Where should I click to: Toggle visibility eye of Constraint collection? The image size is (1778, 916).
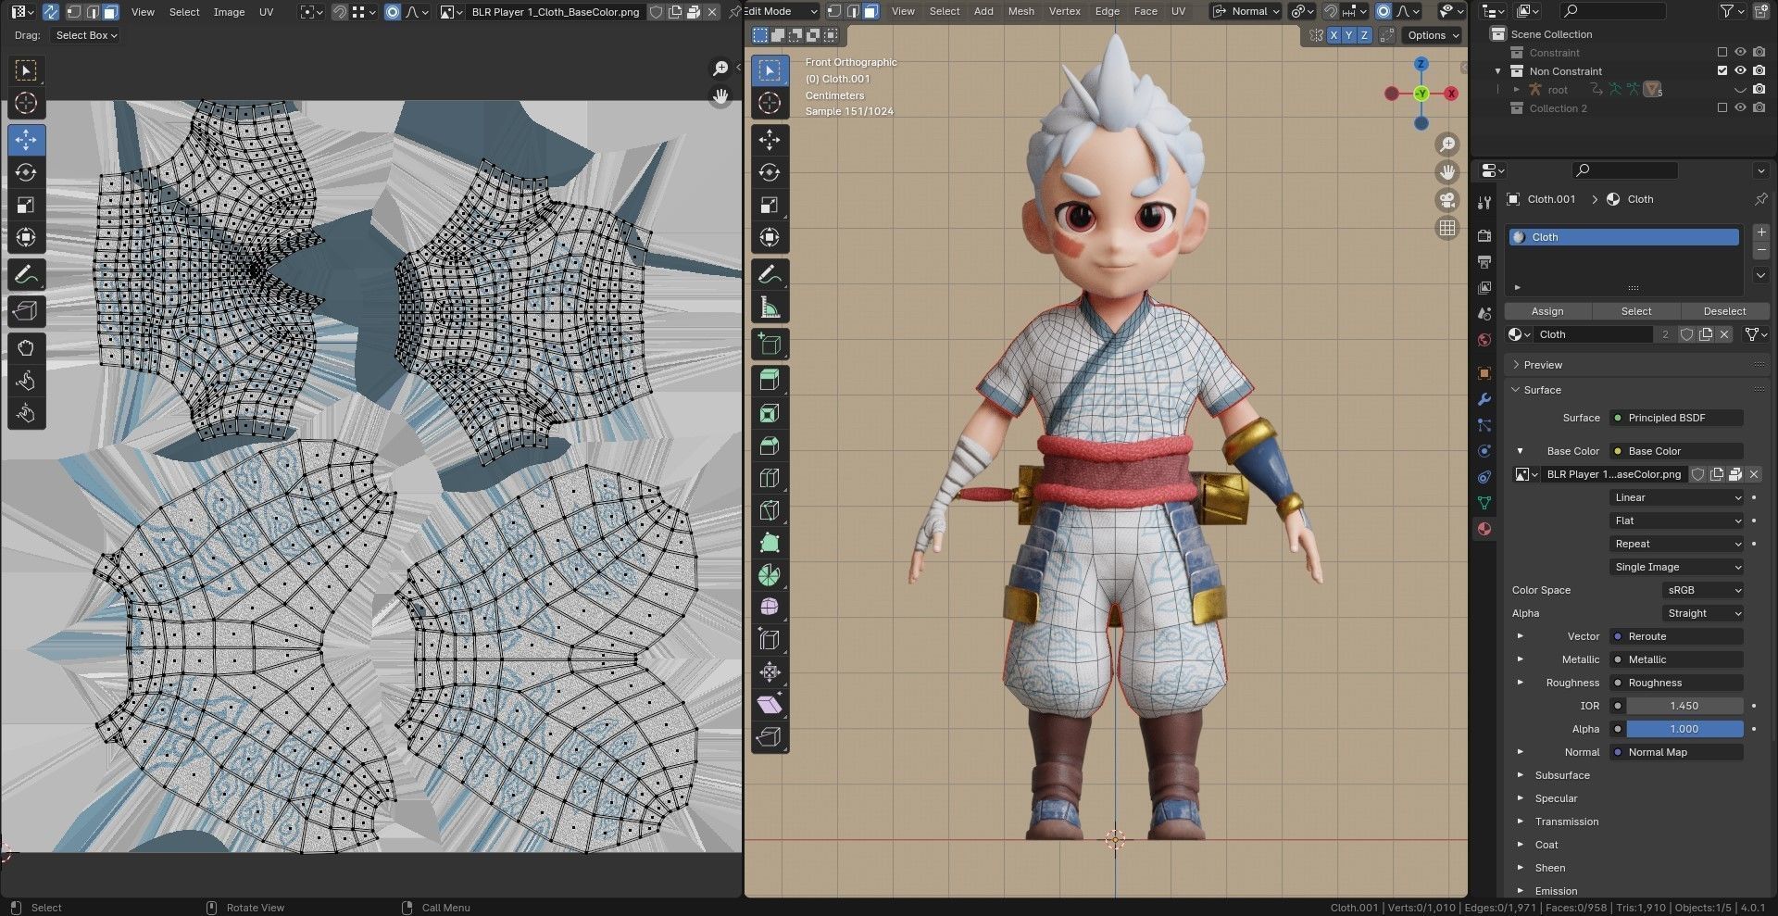point(1740,53)
